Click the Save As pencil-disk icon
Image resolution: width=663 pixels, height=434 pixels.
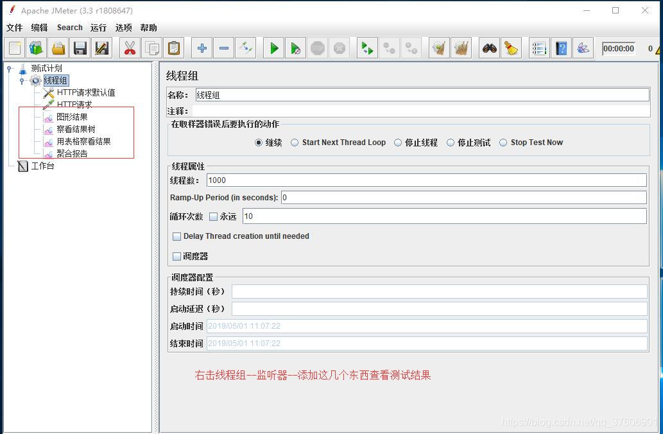pyautogui.click(x=102, y=48)
